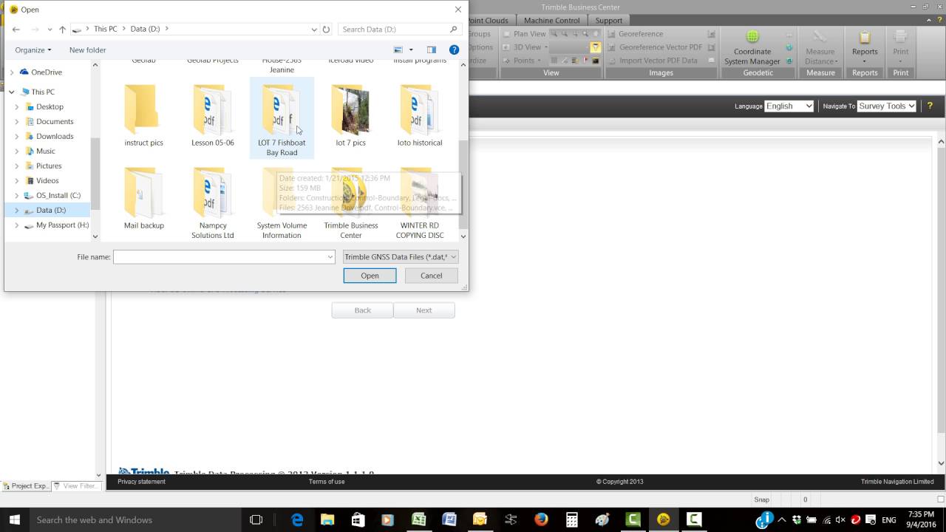Toggle the preview pane icon
946x532 pixels.
(431, 50)
